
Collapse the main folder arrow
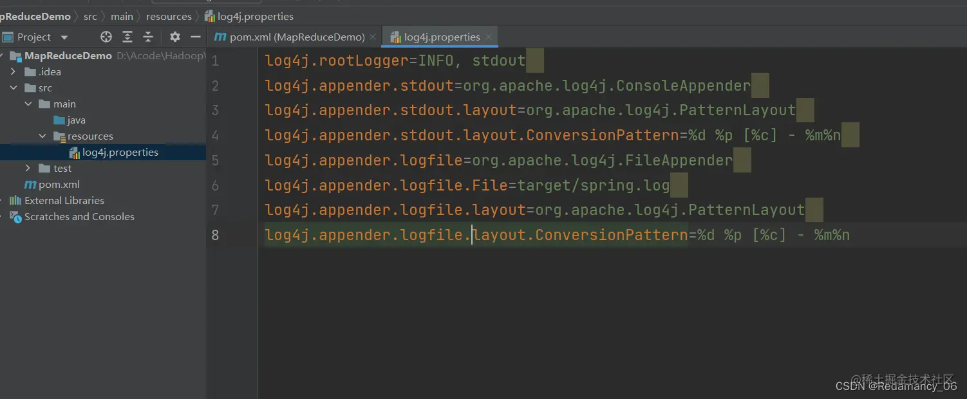(x=28, y=104)
